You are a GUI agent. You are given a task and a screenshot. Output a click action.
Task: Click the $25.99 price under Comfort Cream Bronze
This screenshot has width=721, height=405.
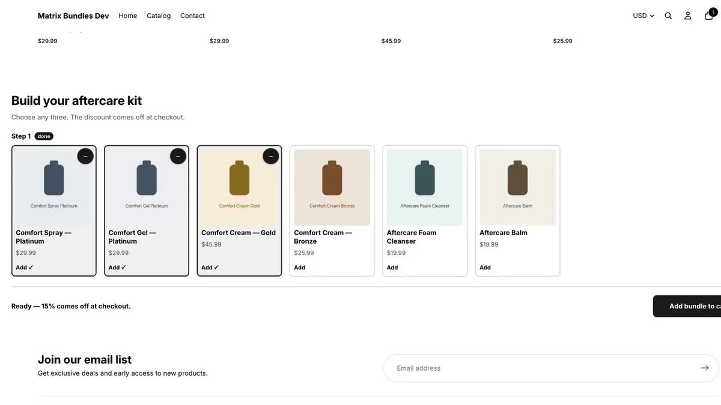(304, 253)
